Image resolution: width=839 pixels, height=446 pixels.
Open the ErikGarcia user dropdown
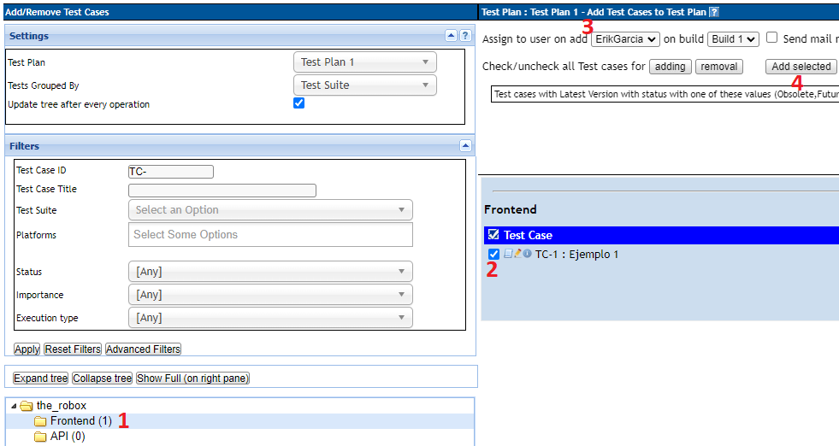click(624, 39)
